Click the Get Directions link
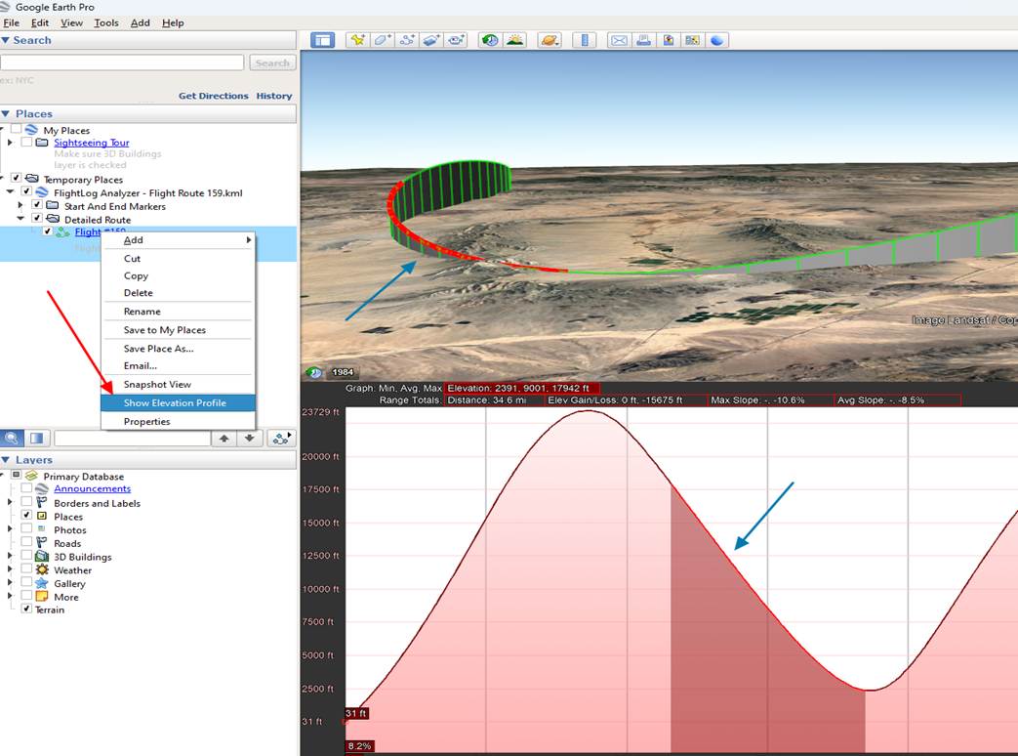Viewport: 1018px width, 756px height. (x=214, y=96)
